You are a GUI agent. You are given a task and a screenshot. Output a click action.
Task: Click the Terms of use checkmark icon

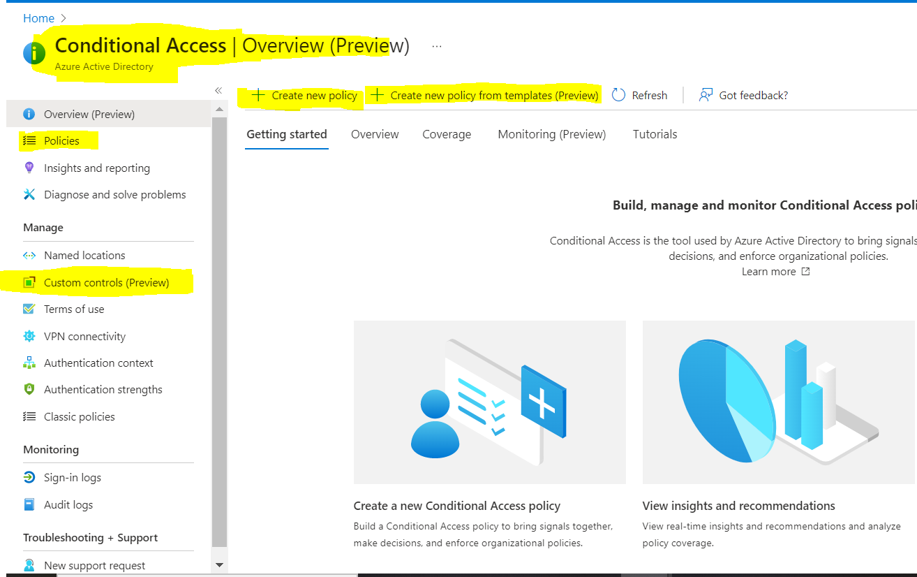coord(29,309)
